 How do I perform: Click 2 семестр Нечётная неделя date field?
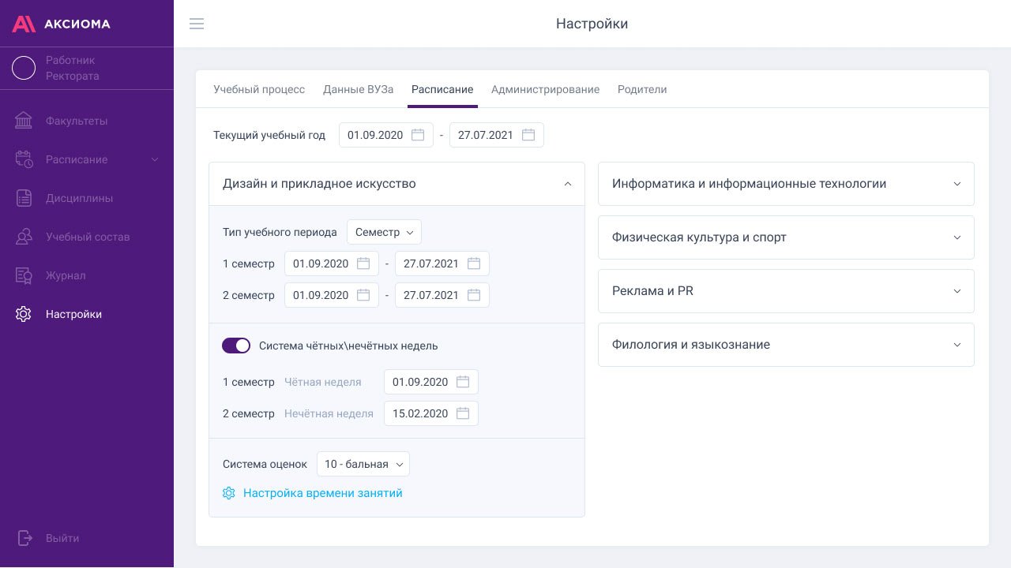click(x=430, y=413)
